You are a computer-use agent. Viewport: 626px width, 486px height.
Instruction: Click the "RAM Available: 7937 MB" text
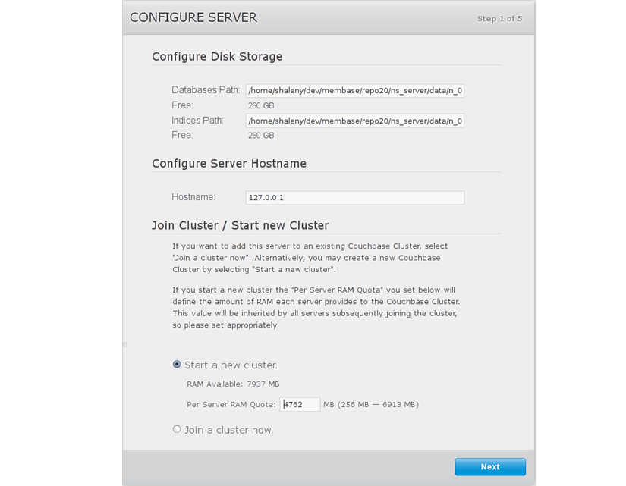point(233,384)
